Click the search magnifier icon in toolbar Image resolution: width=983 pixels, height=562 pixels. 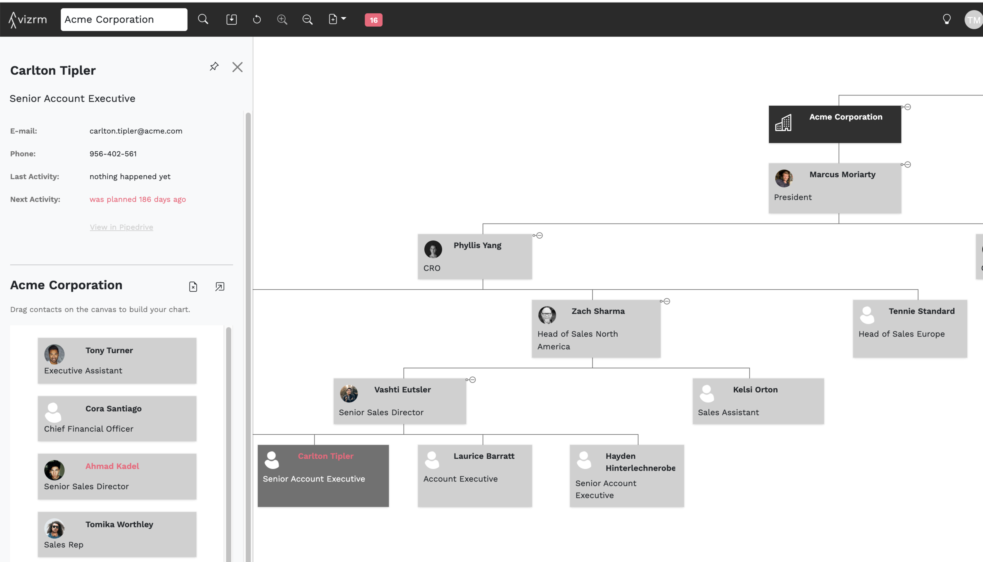[203, 19]
